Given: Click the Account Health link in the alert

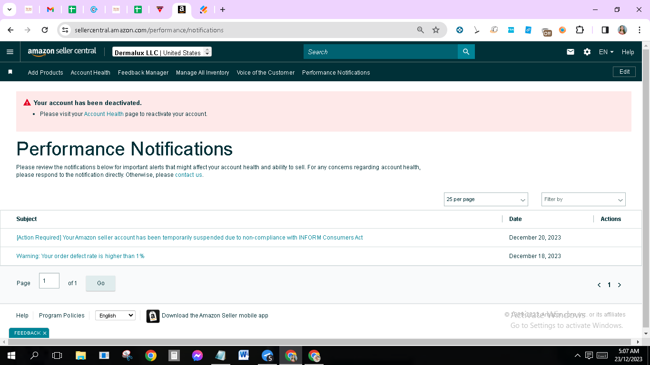Looking at the screenshot, I should [104, 114].
